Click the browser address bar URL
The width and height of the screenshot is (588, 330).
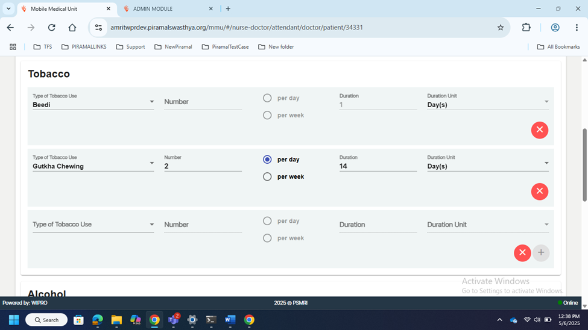coord(236,27)
